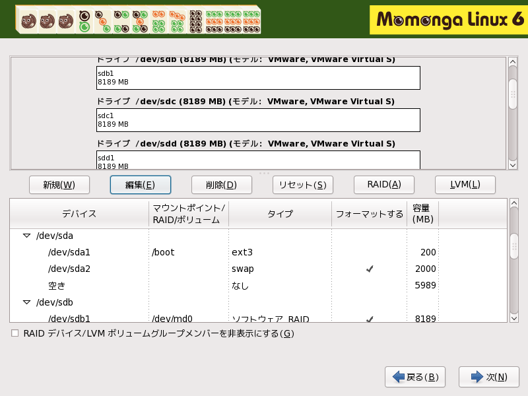The image size is (528, 396).
Task: Open the RAID(A) configuration
Action: click(384, 185)
